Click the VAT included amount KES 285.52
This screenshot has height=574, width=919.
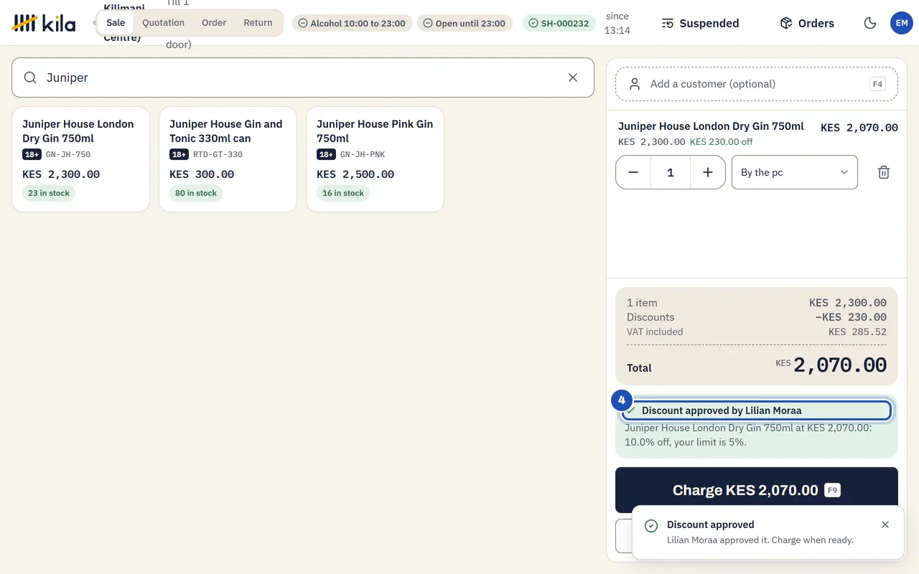click(x=857, y=331)
